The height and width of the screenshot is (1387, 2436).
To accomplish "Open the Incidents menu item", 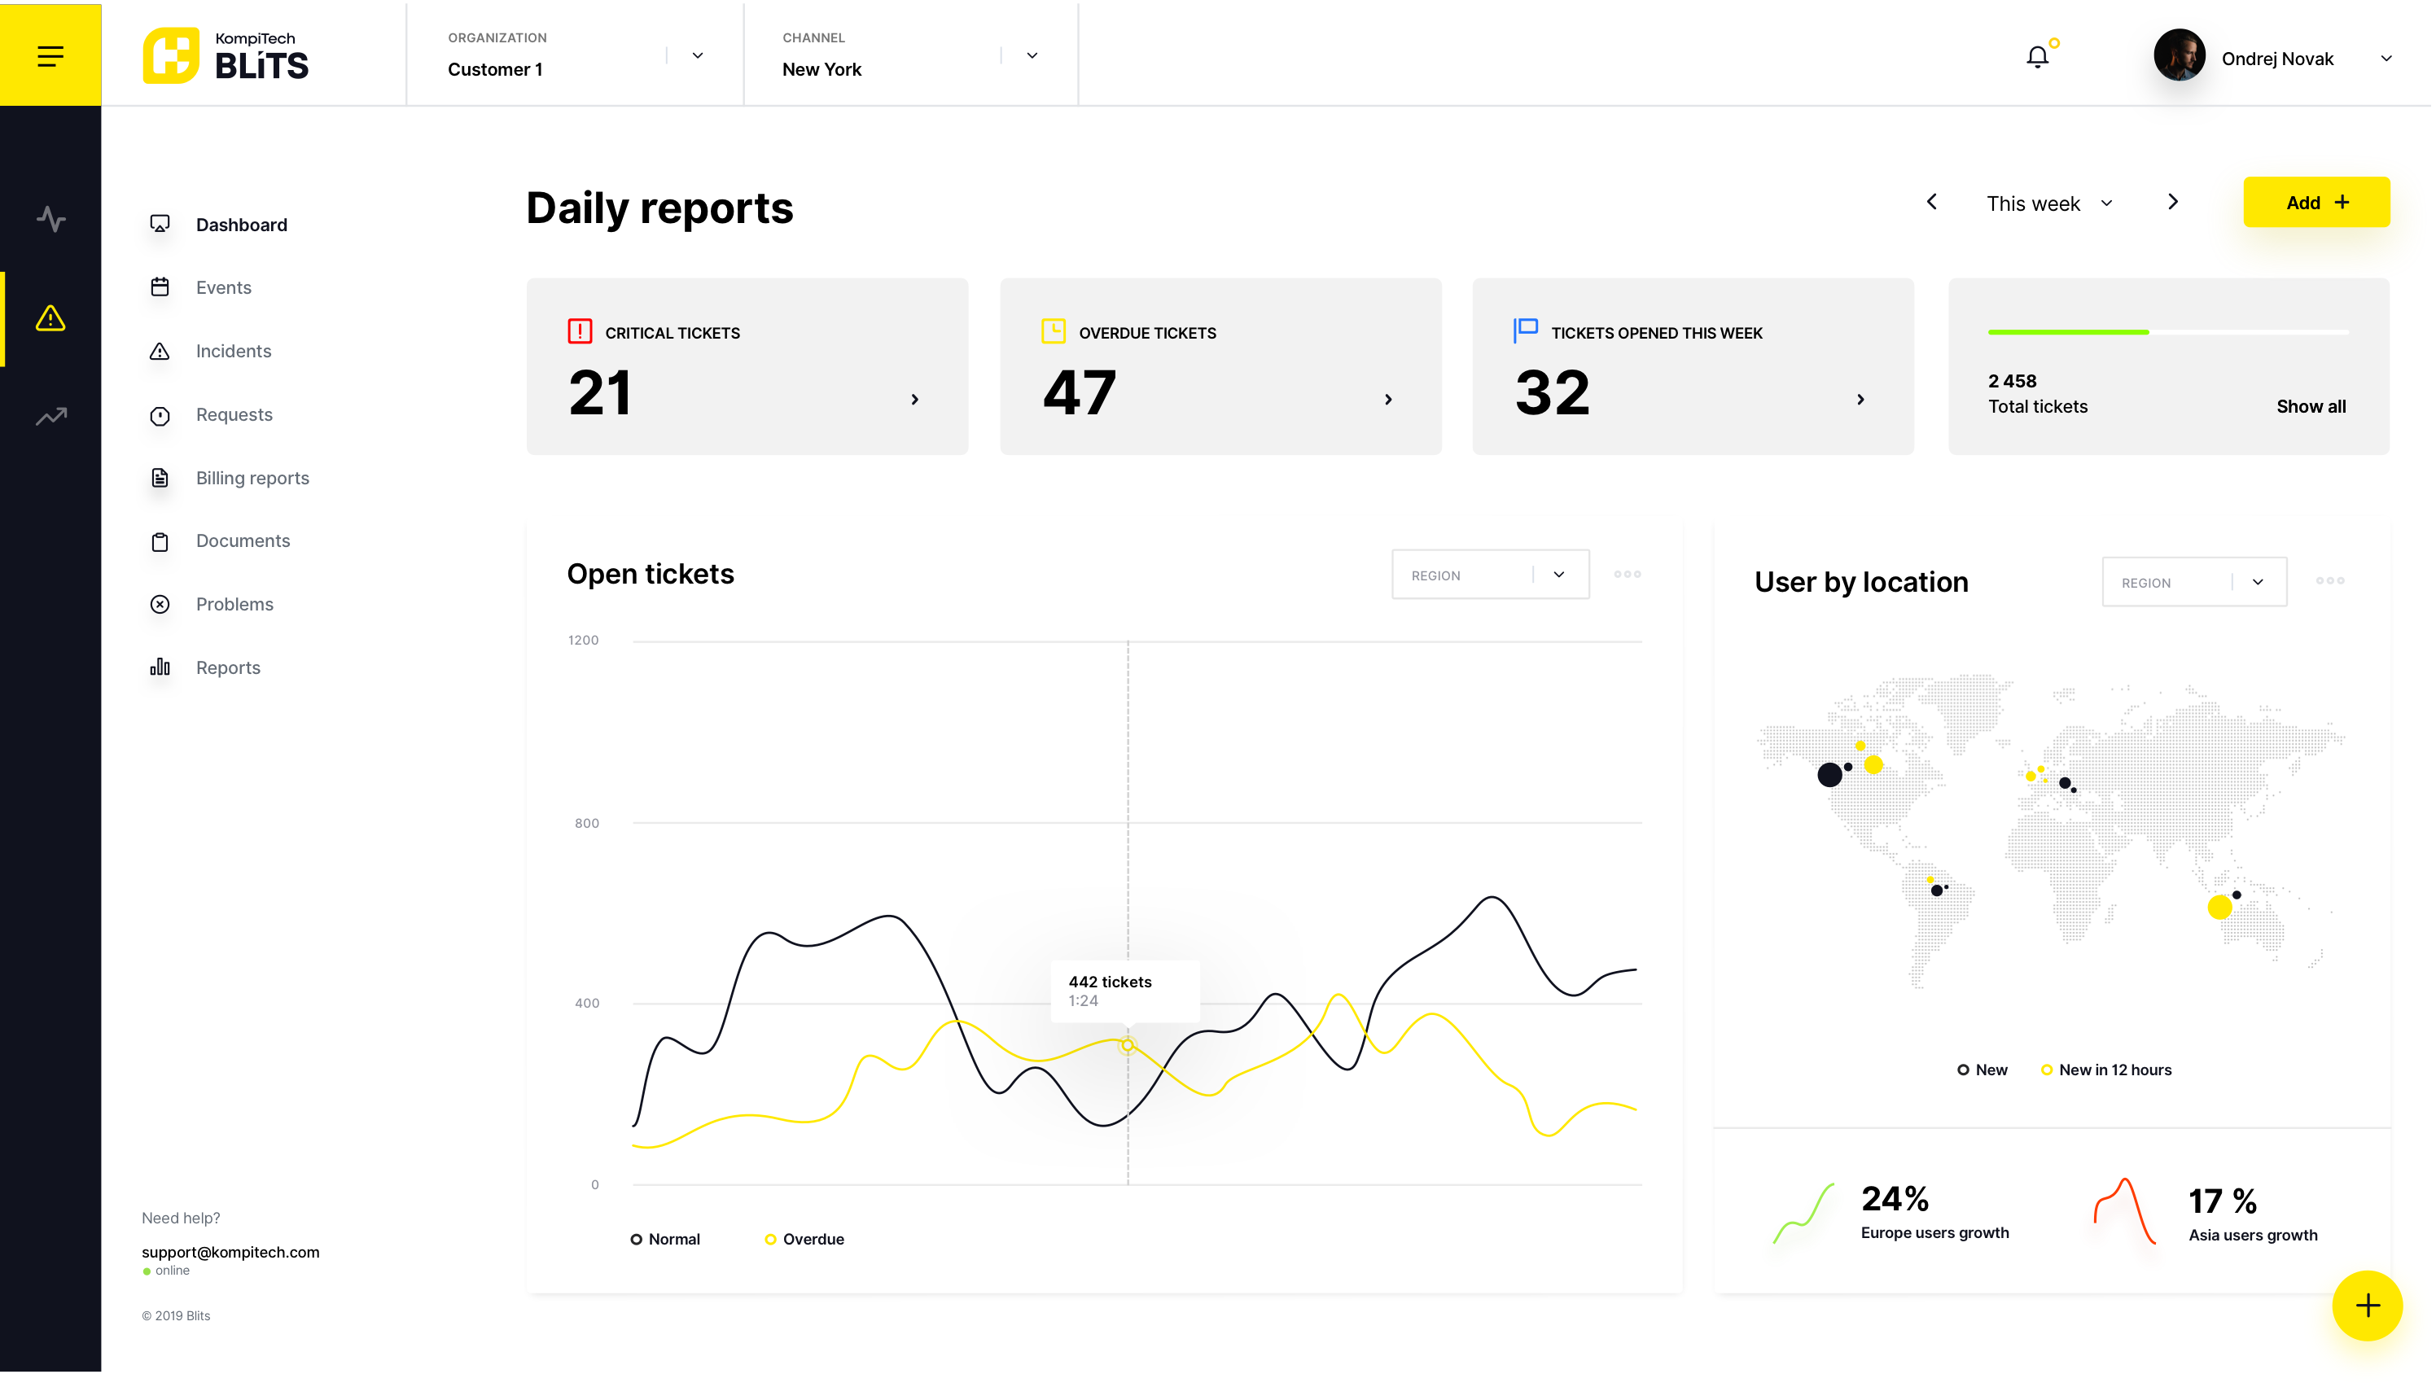I will (234, 352).
